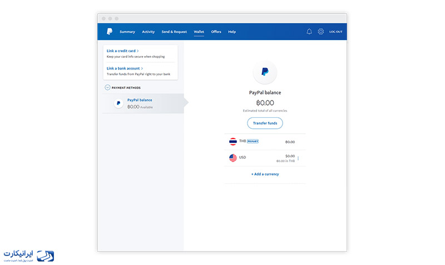Click the USD $0.00 amount
Image resolution: width=445 pixels, height=265 pixels.
(x=290, y=156)
